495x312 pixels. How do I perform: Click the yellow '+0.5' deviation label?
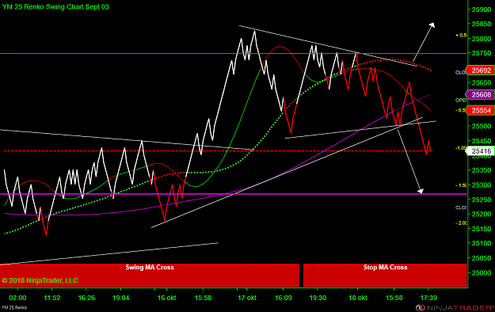461,36
